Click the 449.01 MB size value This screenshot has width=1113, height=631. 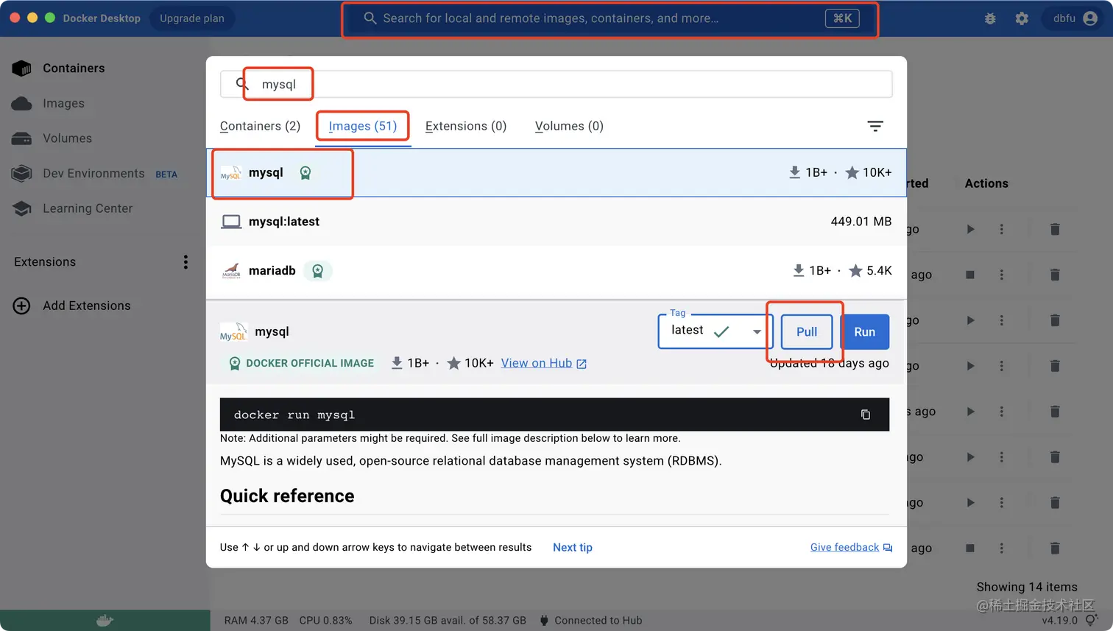pos(861,222)
